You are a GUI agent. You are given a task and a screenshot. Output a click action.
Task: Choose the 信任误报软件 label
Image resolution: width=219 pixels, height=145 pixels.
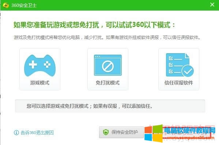179,83
